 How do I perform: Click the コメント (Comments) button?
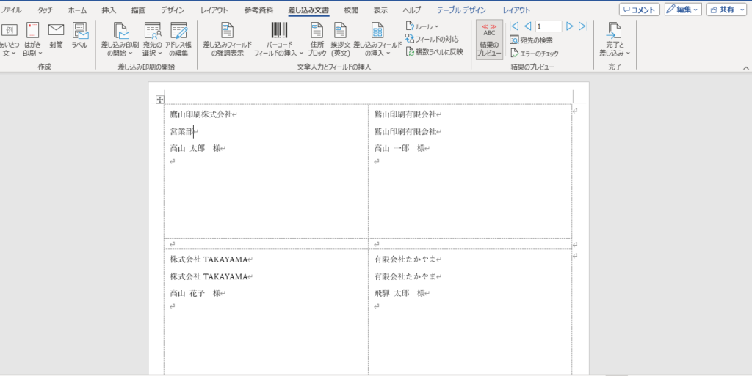(x=639, y=10)
